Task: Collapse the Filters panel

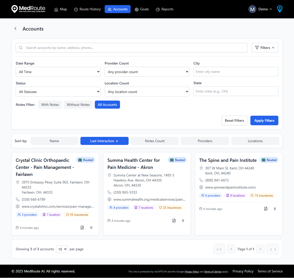Action: pos(265,48)
